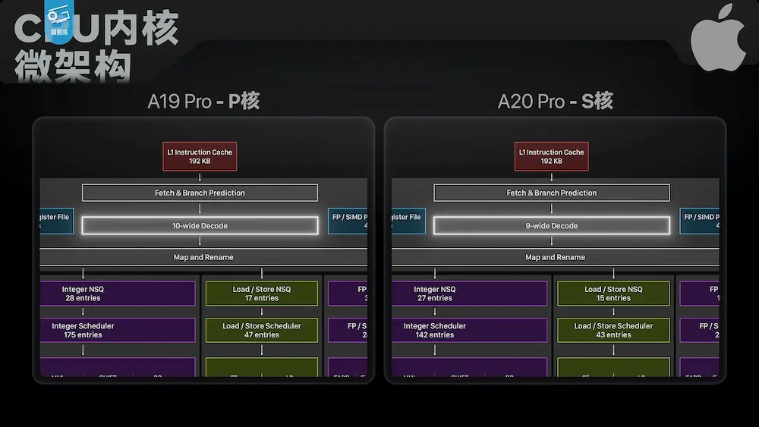759x427 pixels.
Task: Click the A19 Pro L1 Instruction Cache box
Action: point(200,156)
